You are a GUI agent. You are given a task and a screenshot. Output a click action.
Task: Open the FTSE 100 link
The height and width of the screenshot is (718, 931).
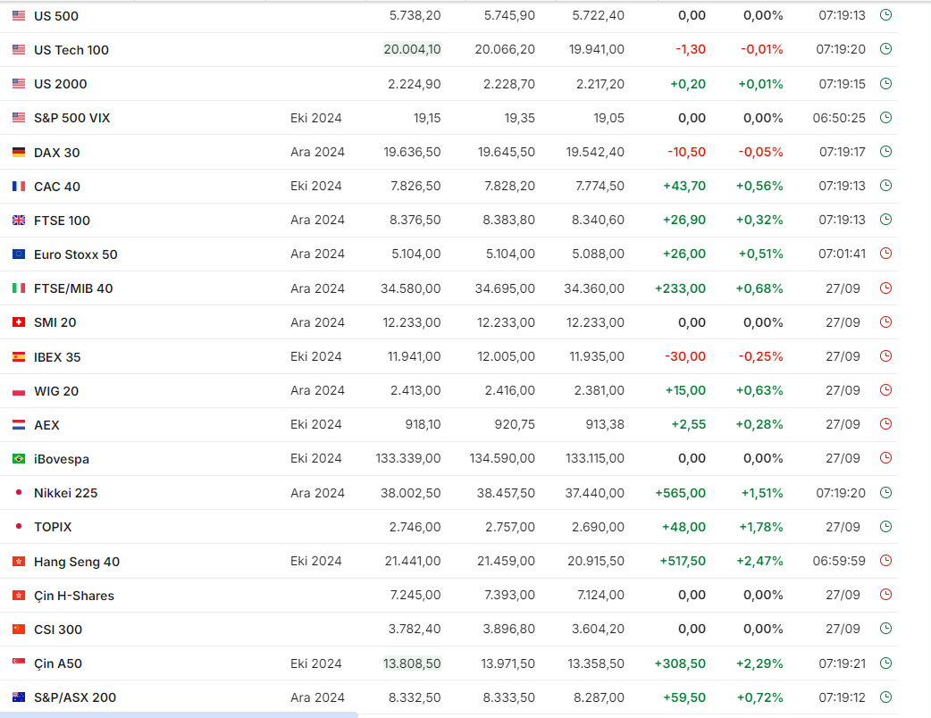coord(62,221)
